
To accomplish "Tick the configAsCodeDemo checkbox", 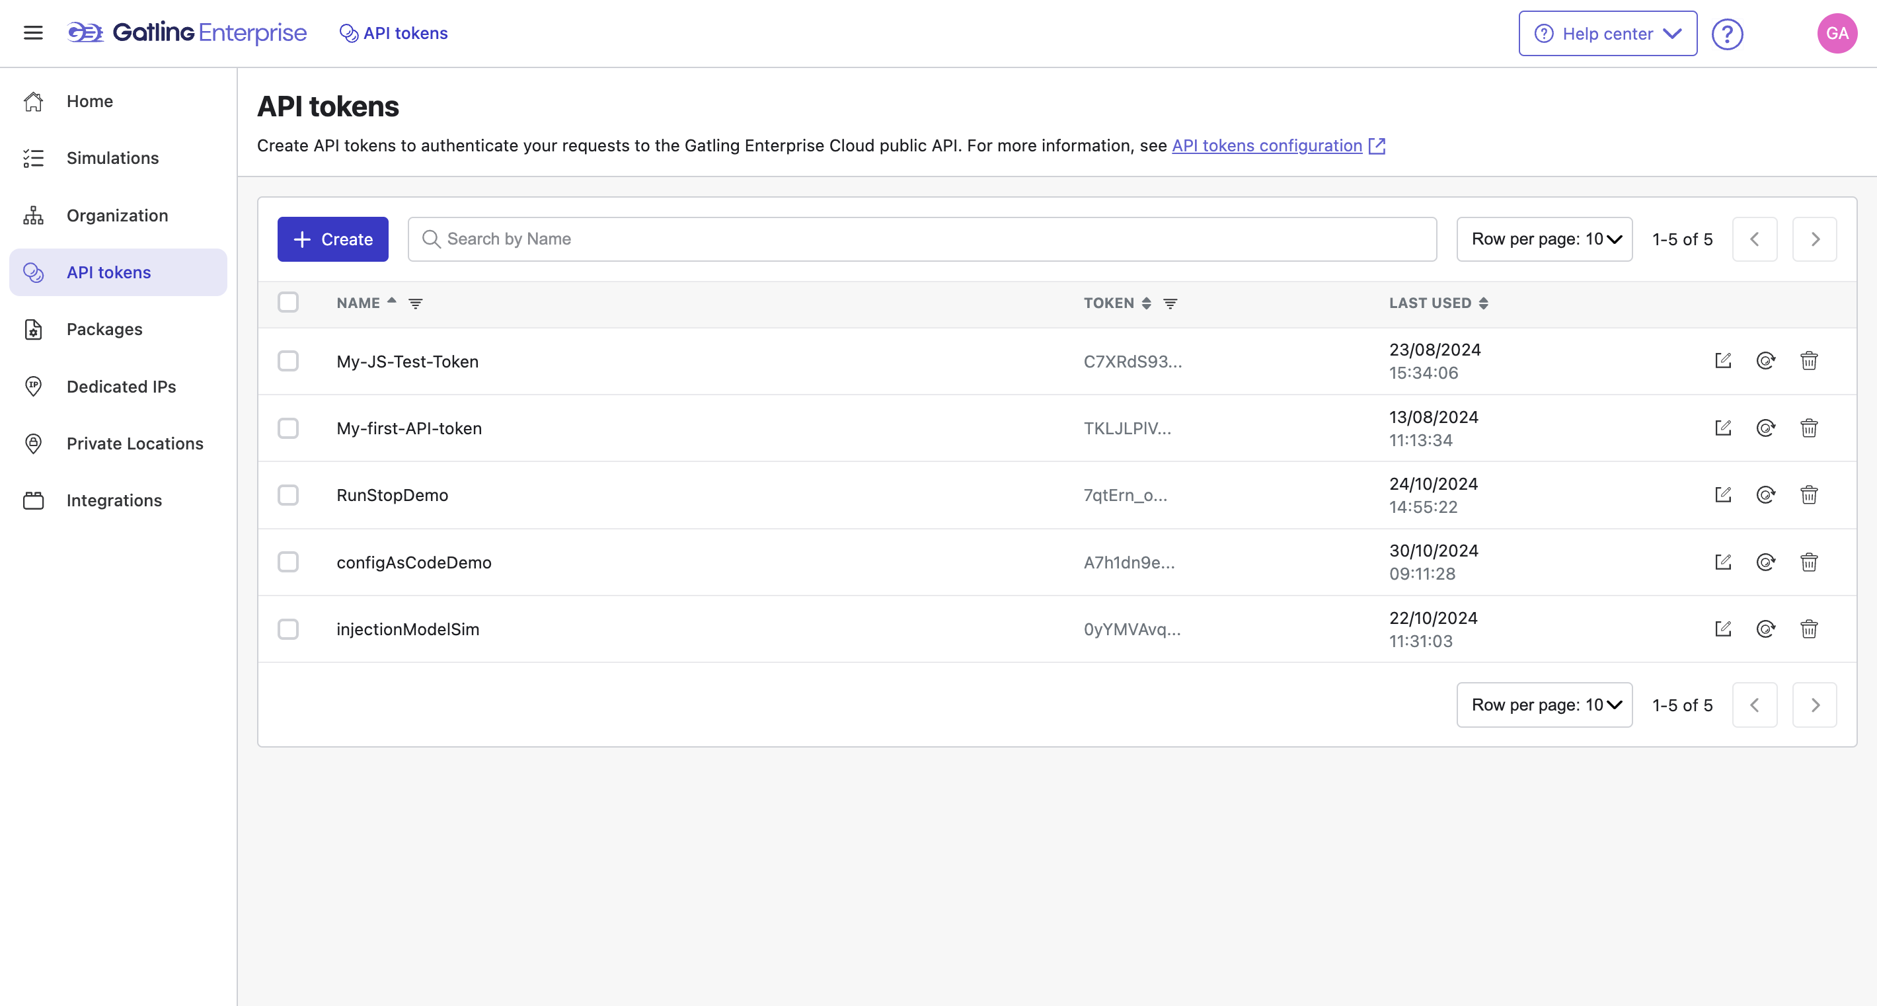I will pos(287,562).
